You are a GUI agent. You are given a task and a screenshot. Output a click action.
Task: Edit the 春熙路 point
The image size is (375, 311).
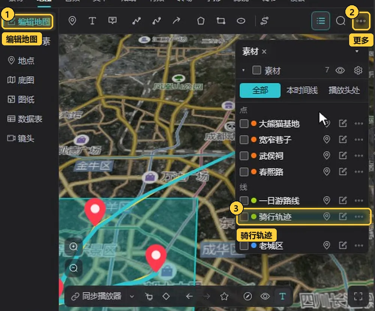pos(343,171)
